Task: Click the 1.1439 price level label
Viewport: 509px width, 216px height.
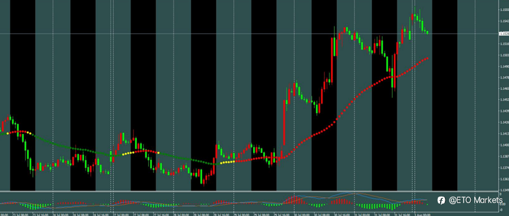Action: click(x=504, y=111)
